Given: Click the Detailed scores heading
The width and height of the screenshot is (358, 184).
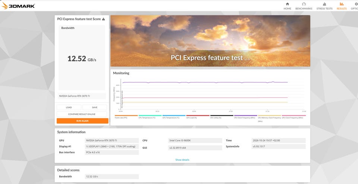Looking at the screenshot, I should [68, 170].
